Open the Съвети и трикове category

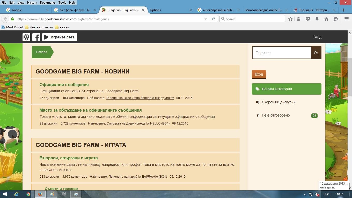coord(61,189)
